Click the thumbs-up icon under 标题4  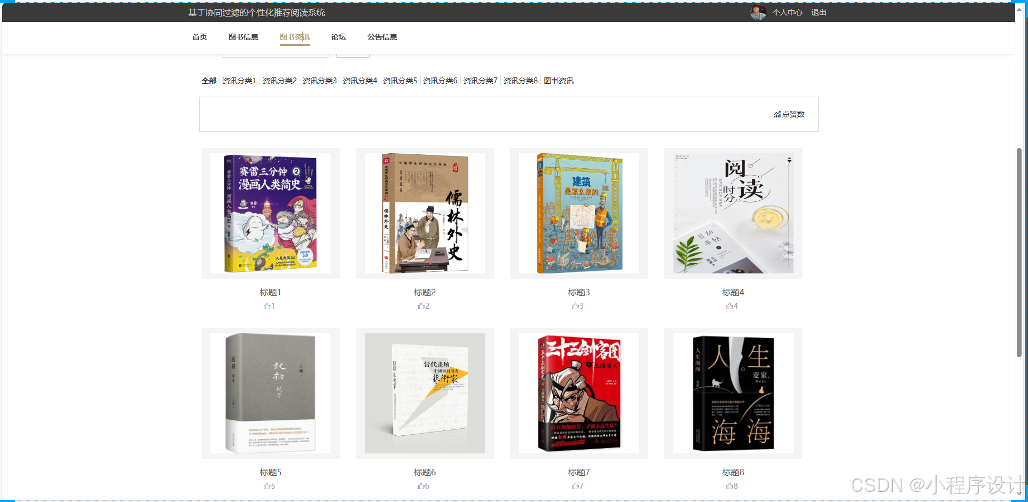pyautogui.click(x=729, y=306)
